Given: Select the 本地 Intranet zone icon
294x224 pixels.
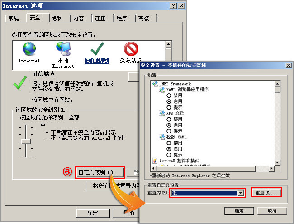Looking at the screenshot, I should [63, 49].
